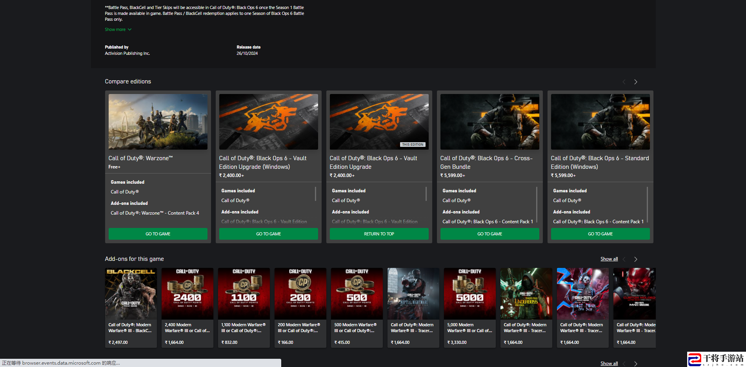The image size is (746, 367).
Task: Use scrollbar in Vault Edition Upgrade (Windows) details
Action: coord(315,194)
